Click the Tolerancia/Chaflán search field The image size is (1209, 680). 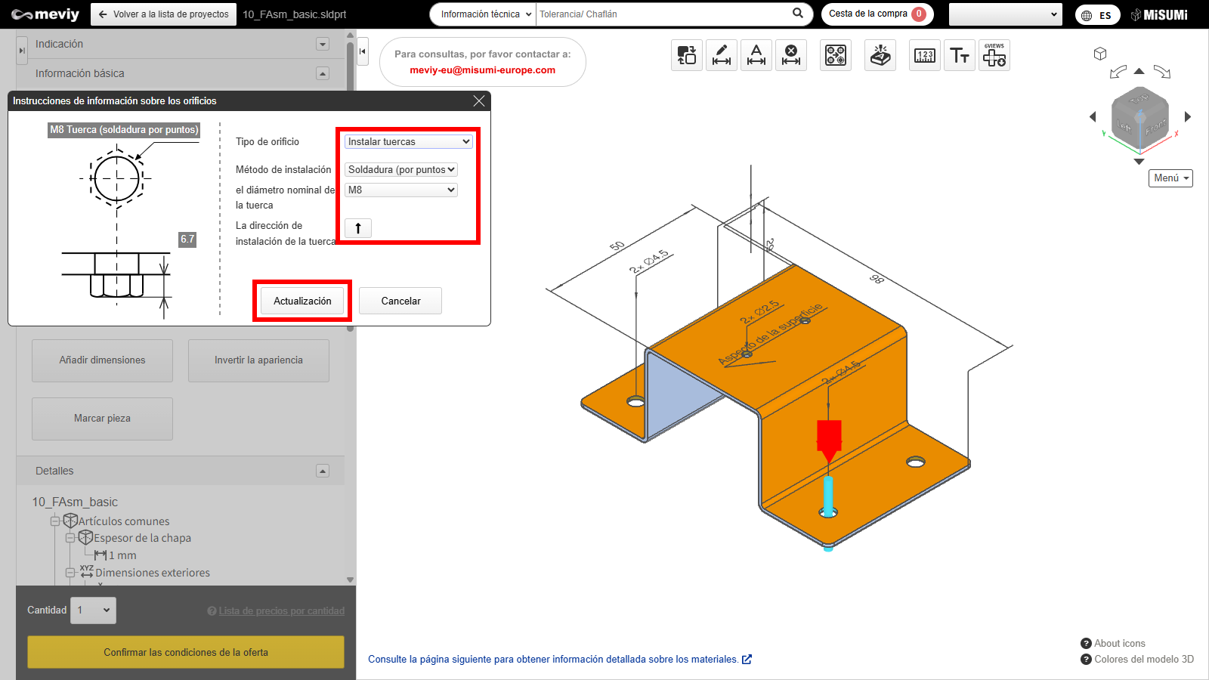click(x=661, y=14)
